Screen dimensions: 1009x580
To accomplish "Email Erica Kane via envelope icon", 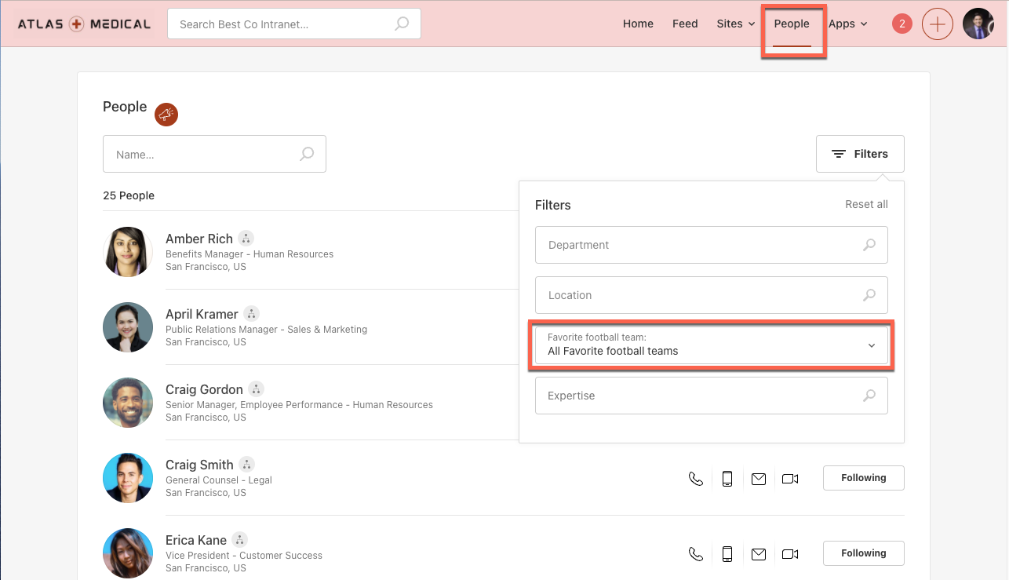I will [x=758, y=554].
